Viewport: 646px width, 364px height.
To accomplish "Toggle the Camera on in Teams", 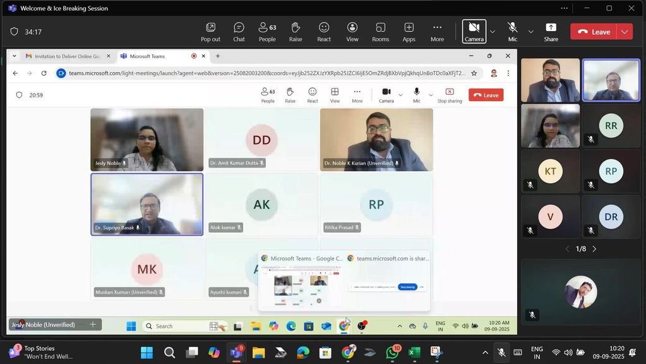I will coord(474,31).
